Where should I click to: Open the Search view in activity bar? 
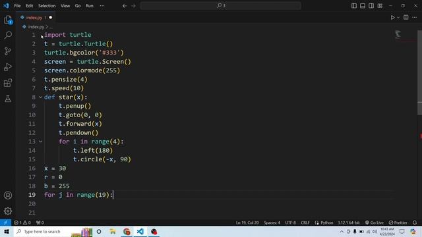point(8,35)
